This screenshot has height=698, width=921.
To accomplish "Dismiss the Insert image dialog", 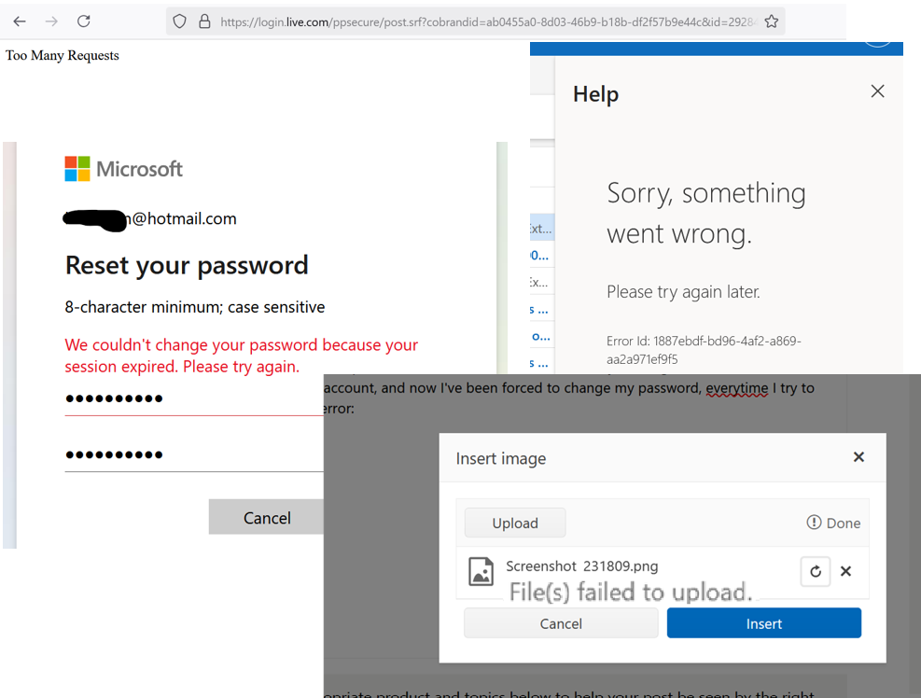I will [x=858, y=457].
